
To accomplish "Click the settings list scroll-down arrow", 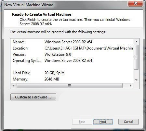I will [136, 80].
